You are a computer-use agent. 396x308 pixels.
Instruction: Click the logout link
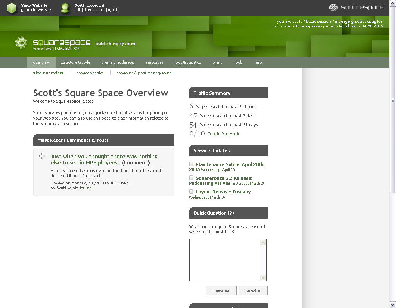point(112,10)
